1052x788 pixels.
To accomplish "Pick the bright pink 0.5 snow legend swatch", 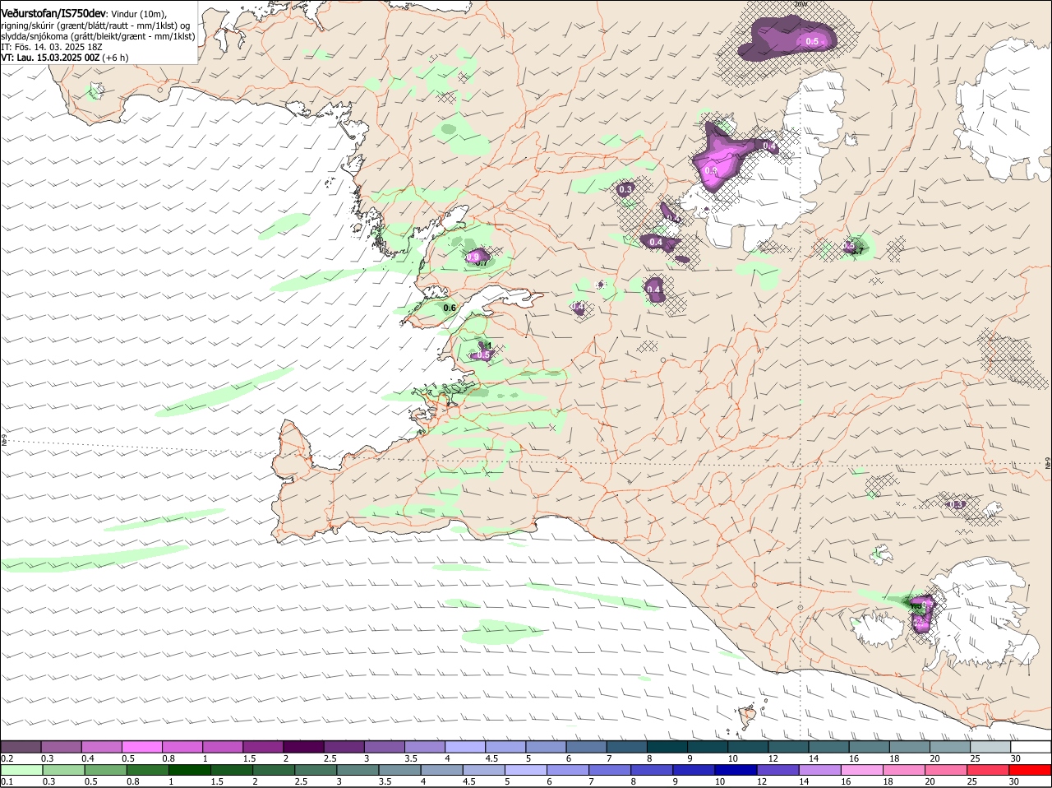I will (141, 747).
